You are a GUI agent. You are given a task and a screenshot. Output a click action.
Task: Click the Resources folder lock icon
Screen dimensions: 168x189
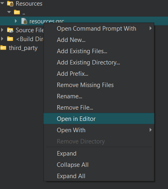coord(10,4)
